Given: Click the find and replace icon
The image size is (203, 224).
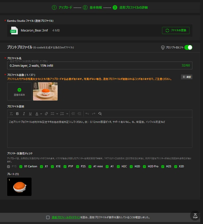Looking at the screenshot, I should tap(100, 114).
